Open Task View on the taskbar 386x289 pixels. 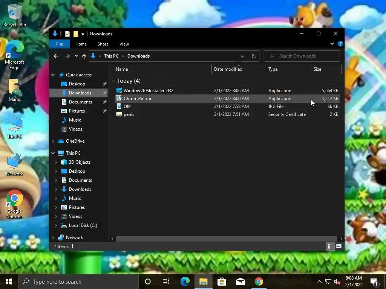166,281
